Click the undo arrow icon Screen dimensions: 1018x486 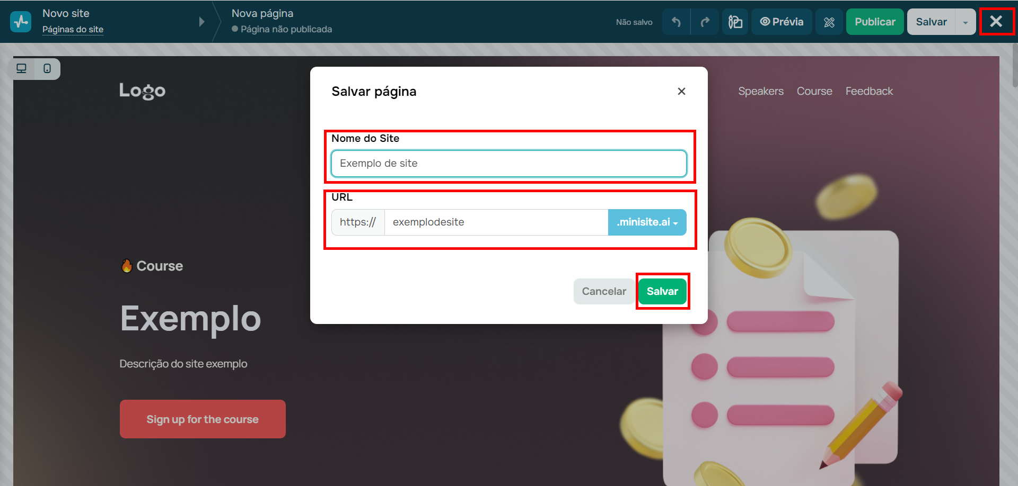pos(676,22)
